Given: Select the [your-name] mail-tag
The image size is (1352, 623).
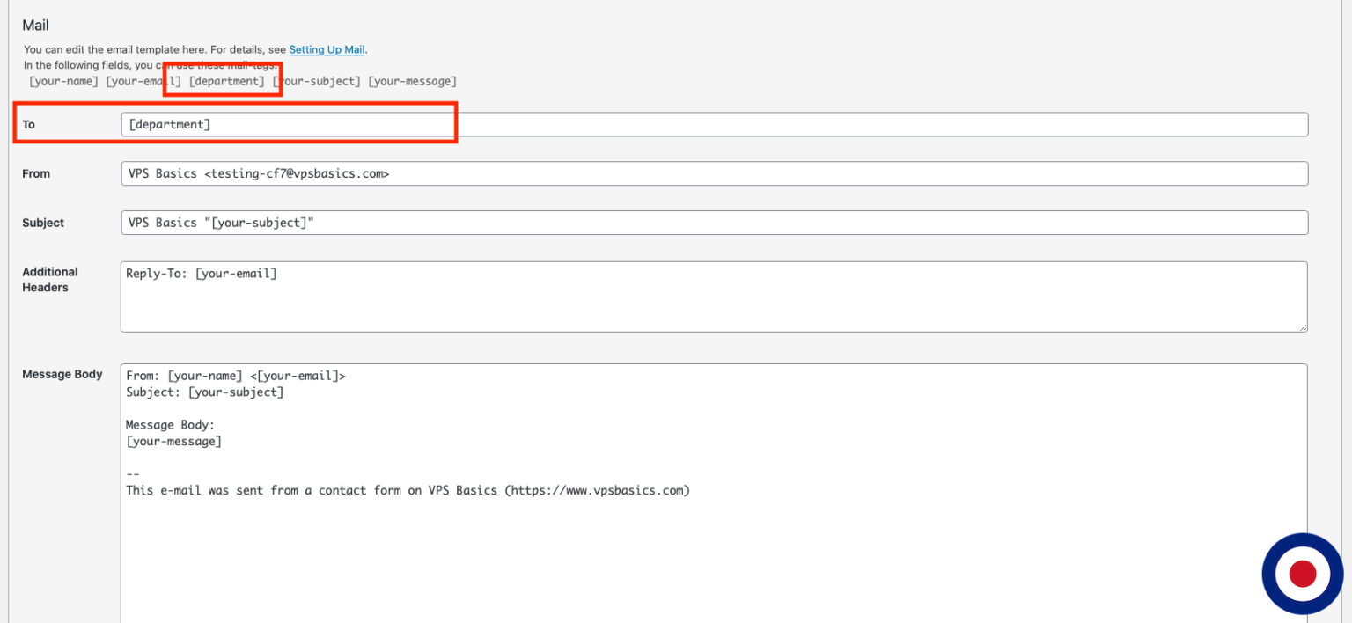Looking at the screenshot, I should (x=62, y=80).
